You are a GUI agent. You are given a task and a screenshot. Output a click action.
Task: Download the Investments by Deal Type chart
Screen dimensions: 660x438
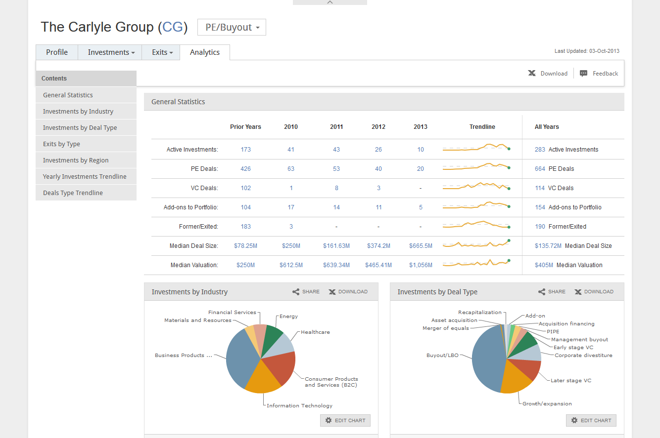[594, 292]
